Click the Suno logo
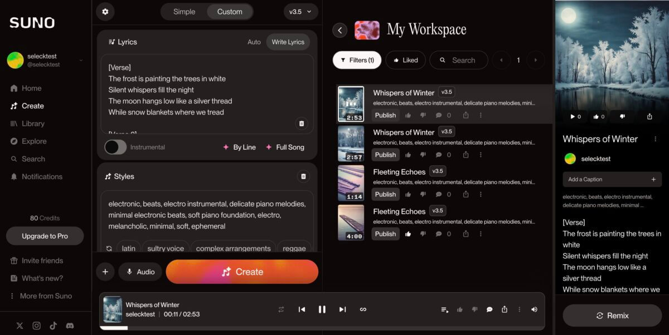Screen dimensions: 669x335 (x=32, y=23)
